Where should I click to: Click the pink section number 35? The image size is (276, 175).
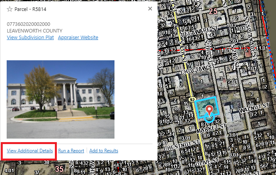[x=59, y=169]
